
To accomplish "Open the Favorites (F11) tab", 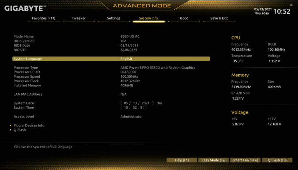I will tap(44, 18).
